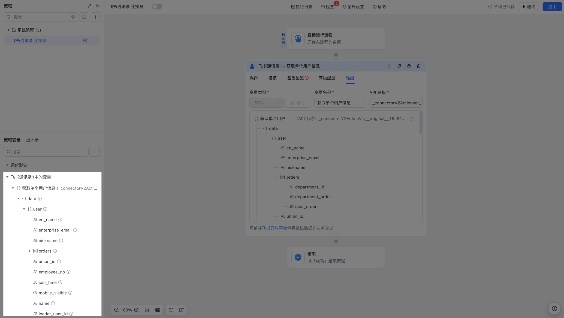Switch to the 操作 tab

[254, 78]
